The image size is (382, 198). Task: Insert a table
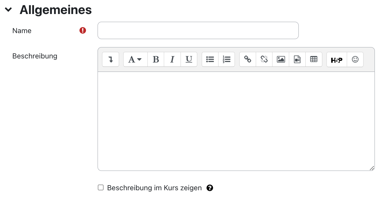[x=314, y=59]
